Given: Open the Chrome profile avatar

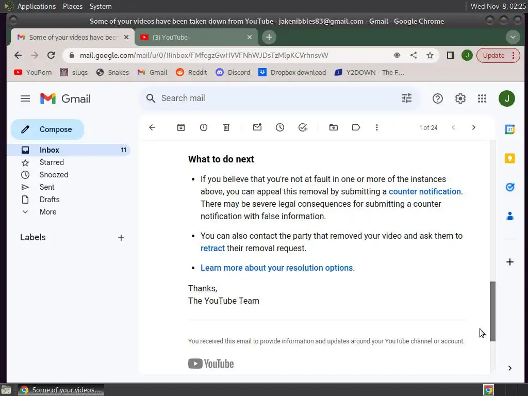Looking at the screenshot, I should pos(467,55).
